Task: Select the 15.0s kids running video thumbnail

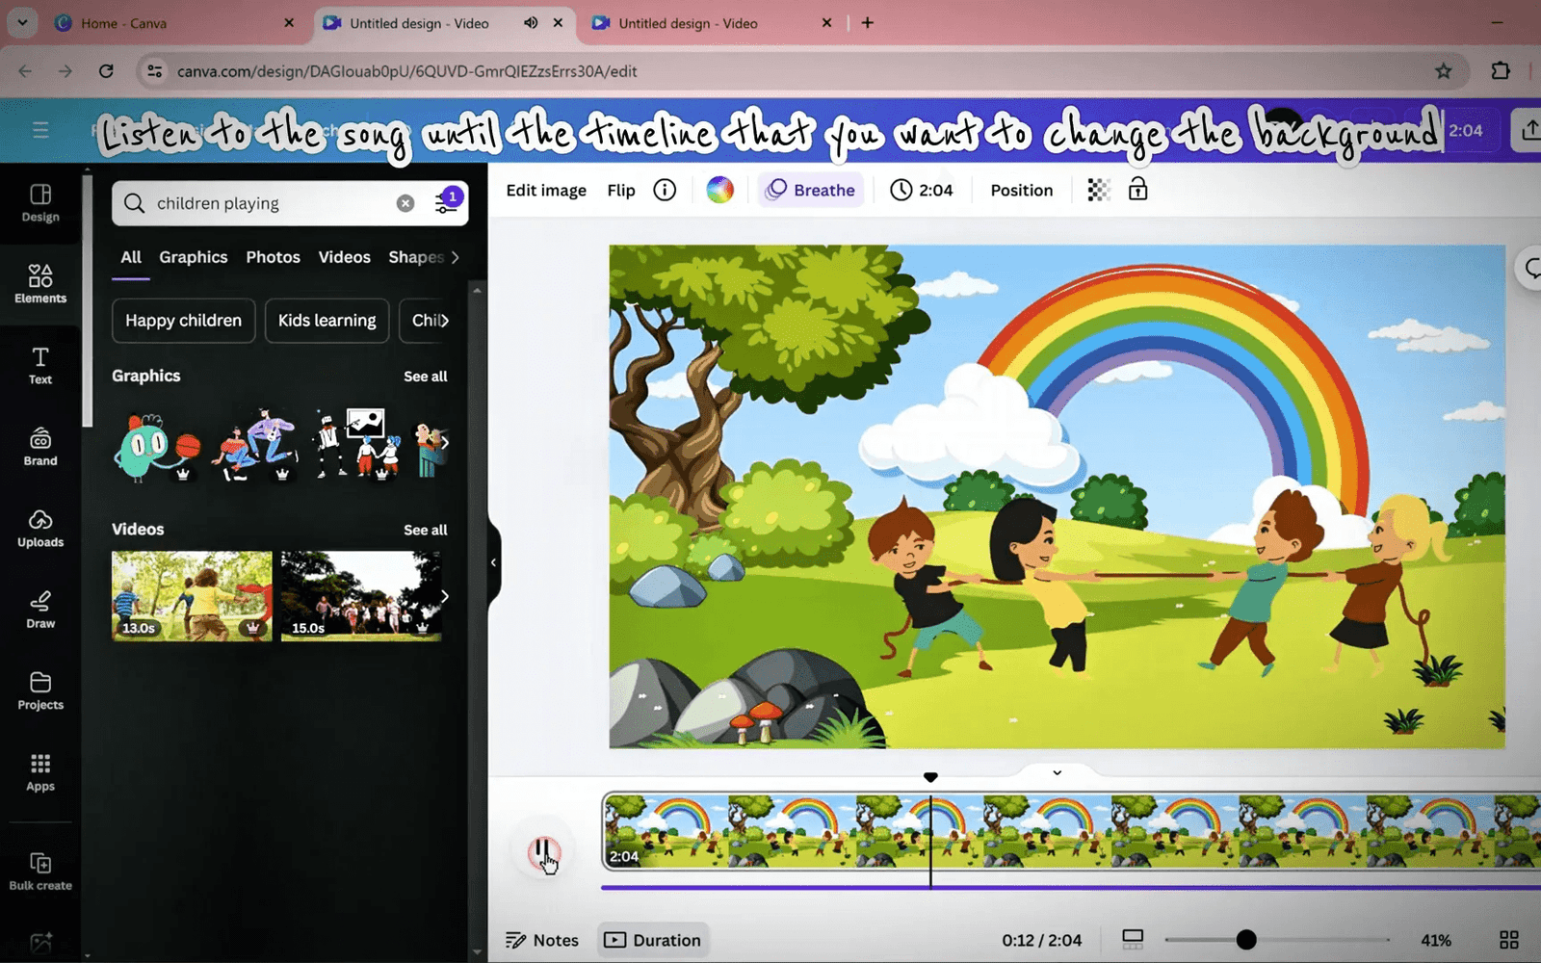Action: 361,596
